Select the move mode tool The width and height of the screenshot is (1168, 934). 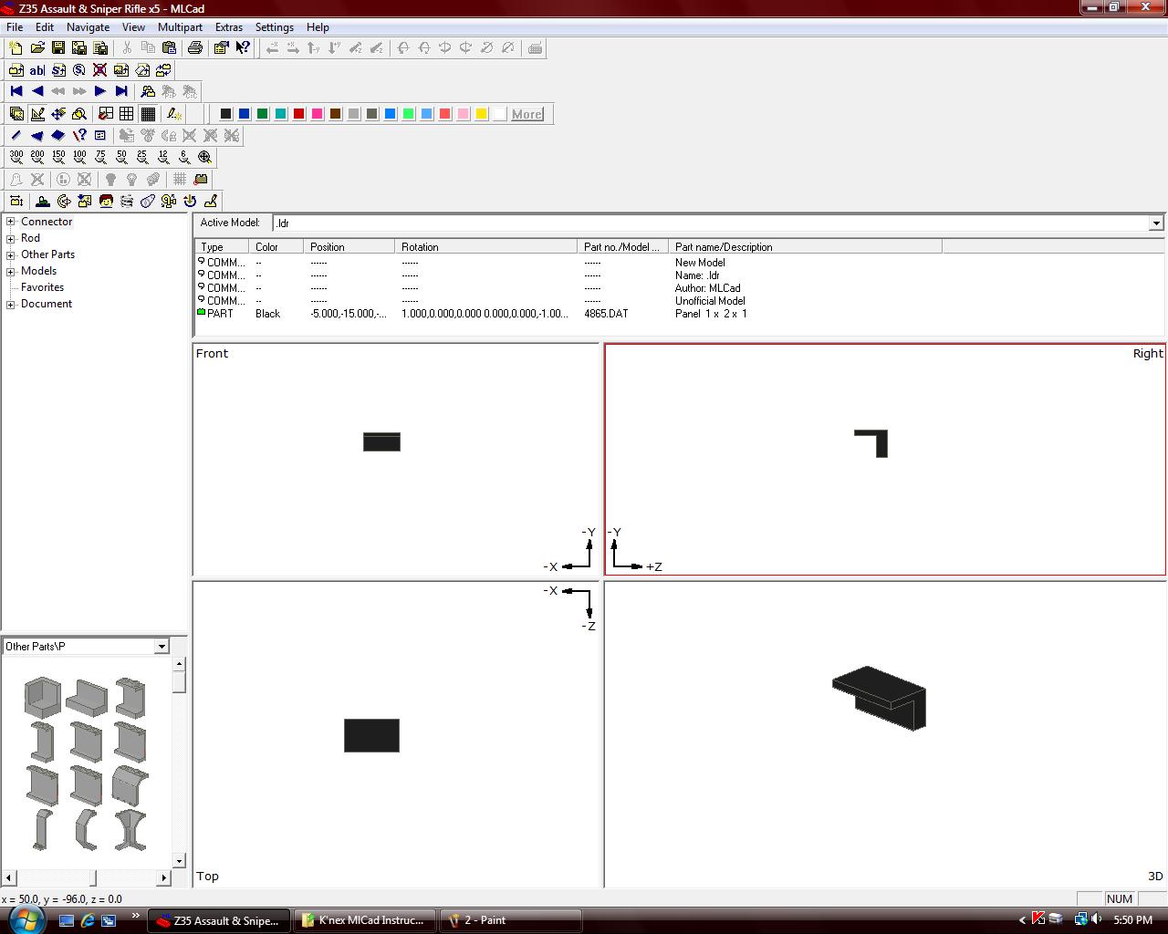(58, 114)
